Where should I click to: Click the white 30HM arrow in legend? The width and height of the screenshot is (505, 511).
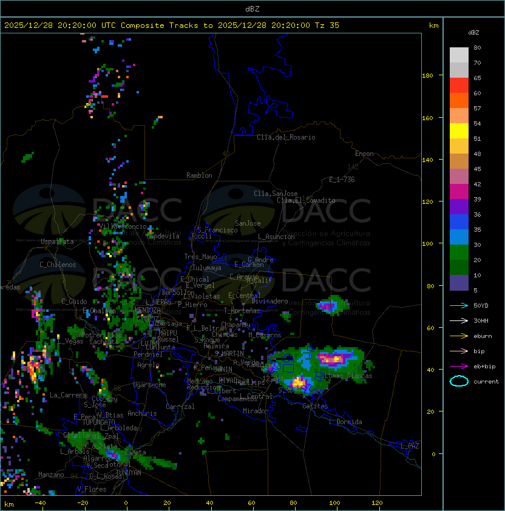(x=459, y=320)
